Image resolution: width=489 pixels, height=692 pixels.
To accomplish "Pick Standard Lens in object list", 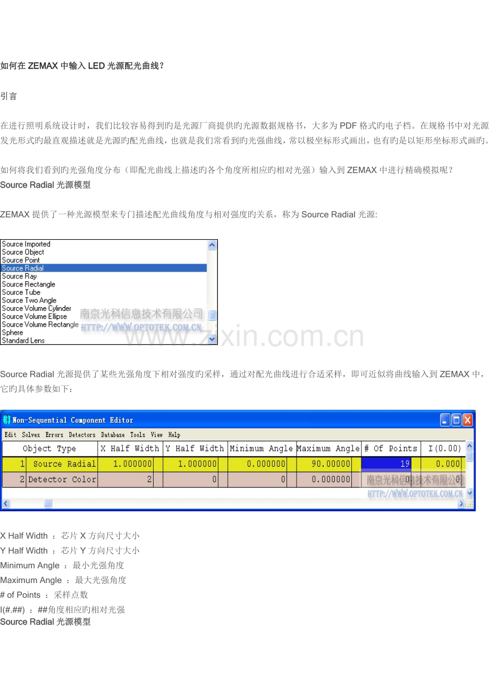I will click(x=23, y=341).
